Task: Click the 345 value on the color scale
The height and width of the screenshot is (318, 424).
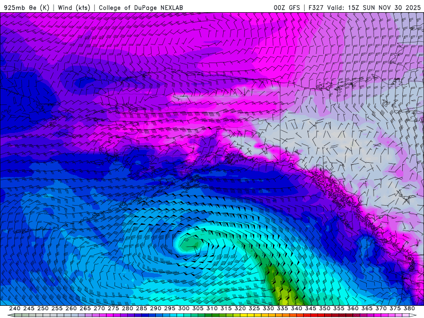Action: pyautogui.click(x=310, y=308)
